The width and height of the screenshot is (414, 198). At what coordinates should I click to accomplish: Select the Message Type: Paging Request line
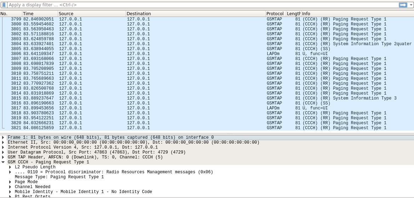(59, 177)
